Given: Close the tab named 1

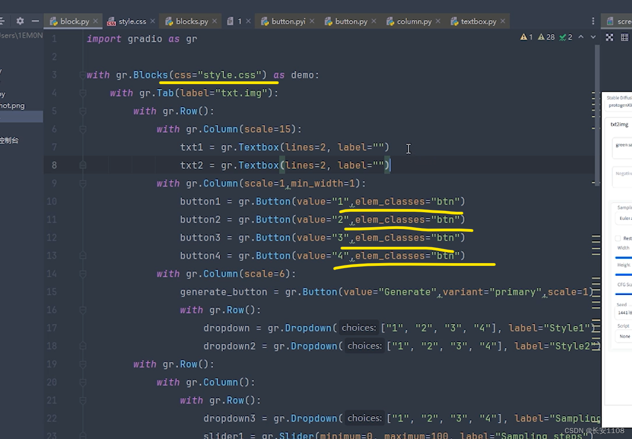Looking at the screenshot, I should coord(248,21).
